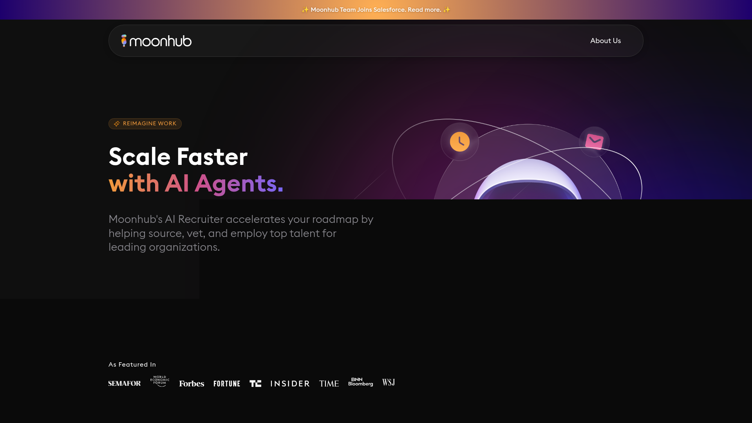The image size is (752, 423).
Task: Click the Read more link about Salesforce
Action: click(x=424, y=10)
